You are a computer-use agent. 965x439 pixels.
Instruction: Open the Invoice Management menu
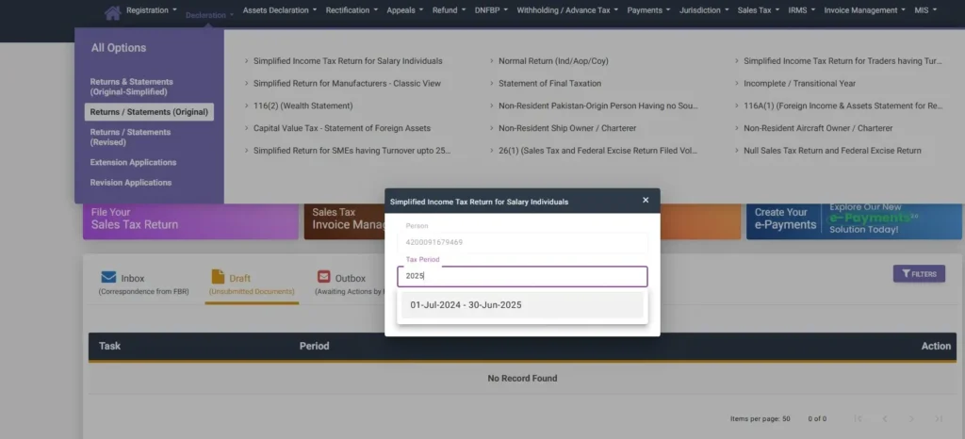click(865, 9)
